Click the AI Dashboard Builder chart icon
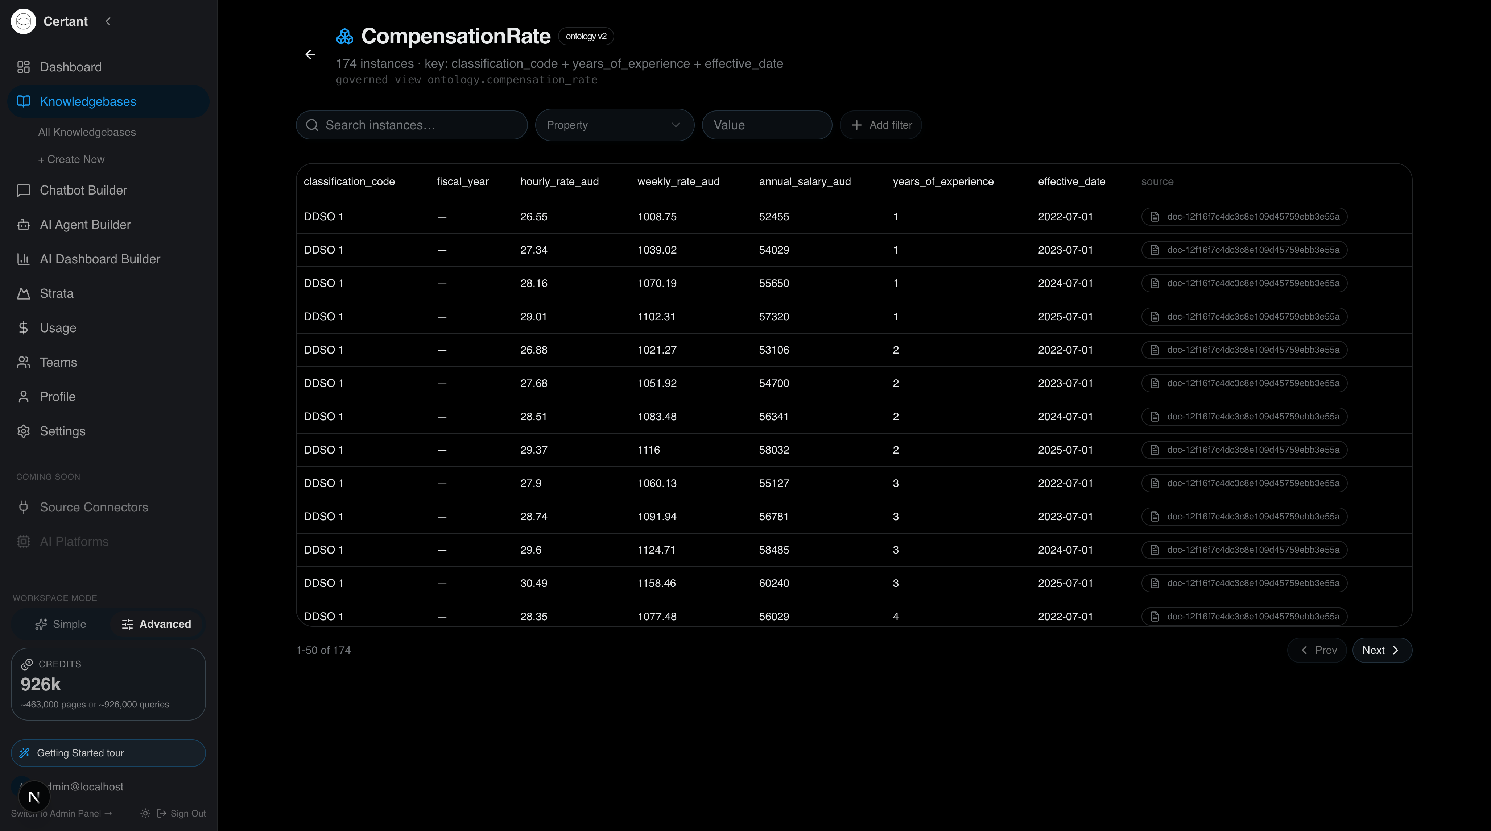The image size is (1491, 831). pos(23,259)
